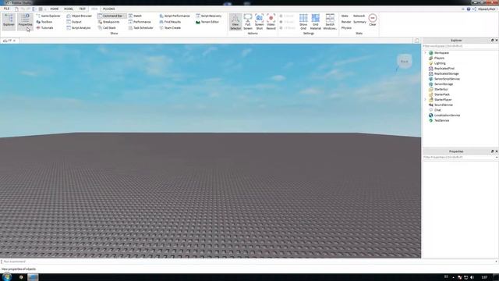Open the Toolbox panel
499x281 pixels.
(44, 22)
